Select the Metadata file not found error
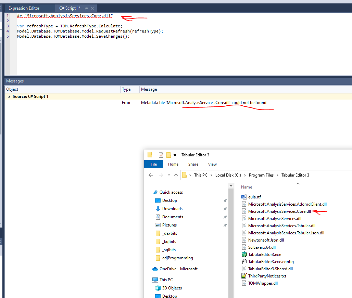This screenshot has width=352, height=298. 204,103
